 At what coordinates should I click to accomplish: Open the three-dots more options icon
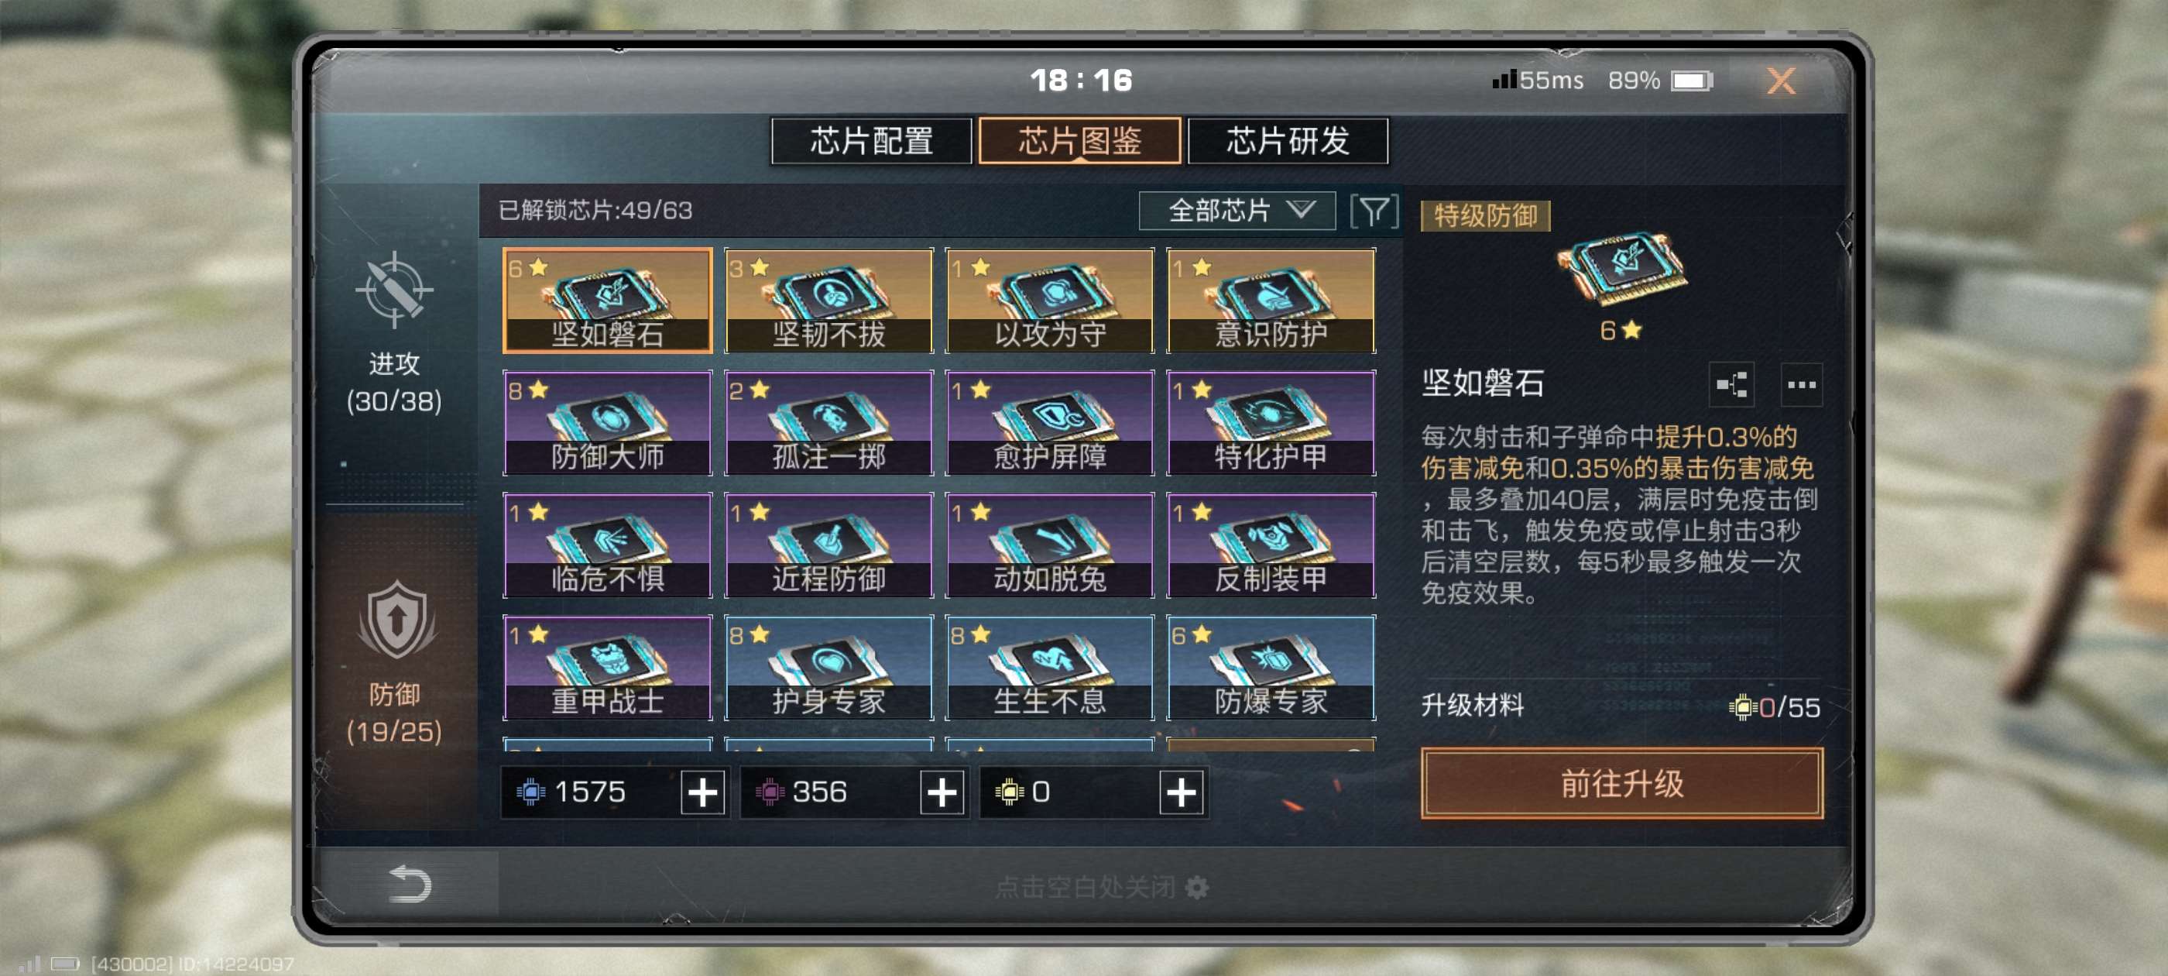[1801, 385]
